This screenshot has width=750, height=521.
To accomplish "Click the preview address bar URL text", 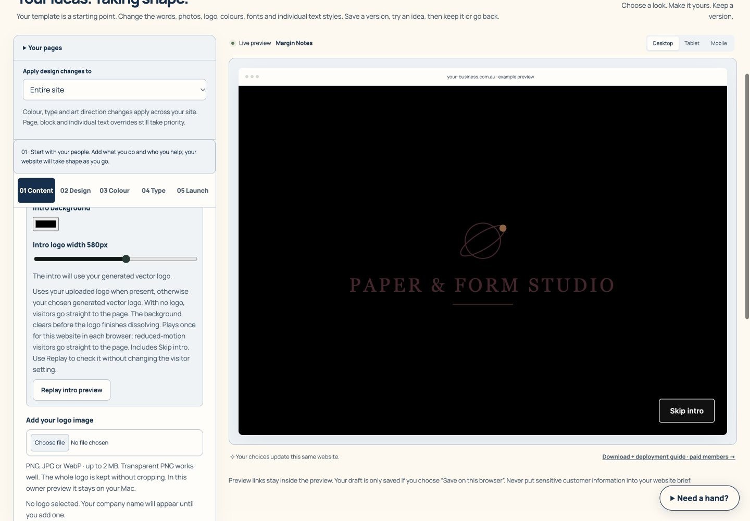I will tap(491, 77).
